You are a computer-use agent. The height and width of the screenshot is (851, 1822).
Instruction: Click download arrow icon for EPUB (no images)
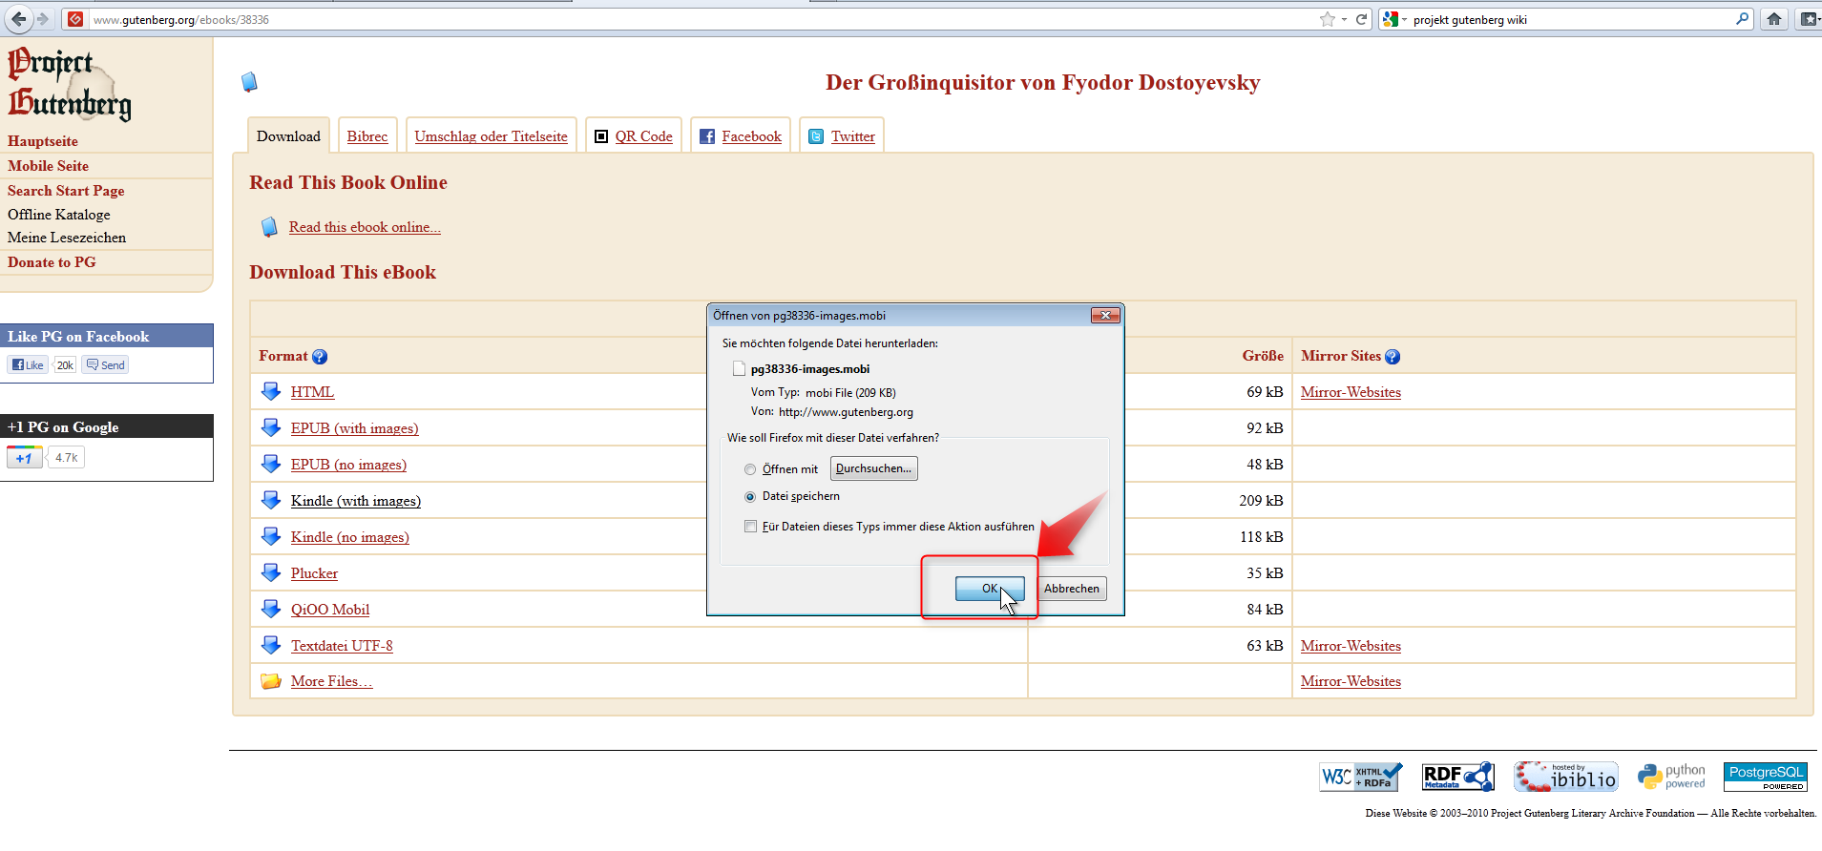click(x=271, y=464)
